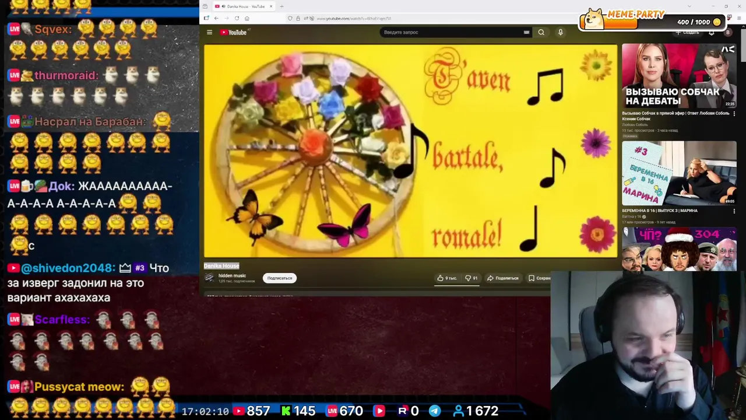
Task: Click chat username Насрал на Барабан
Action: point(90,121)
